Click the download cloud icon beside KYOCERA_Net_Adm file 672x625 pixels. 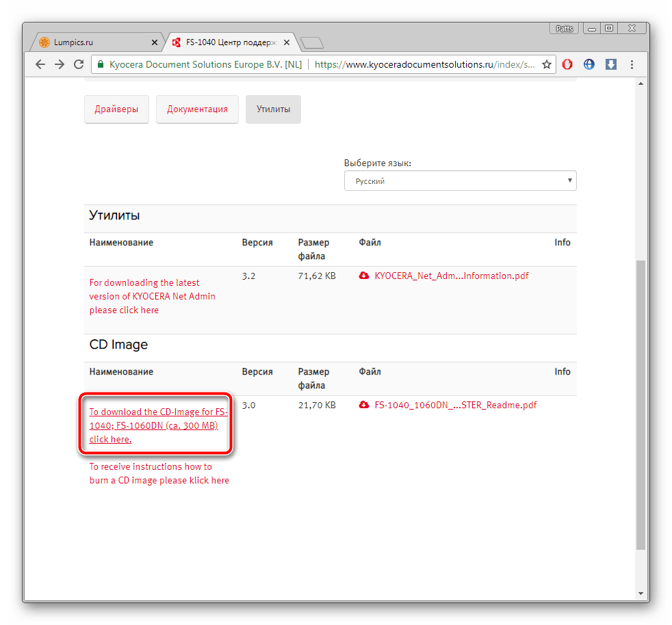pos(364,276)
